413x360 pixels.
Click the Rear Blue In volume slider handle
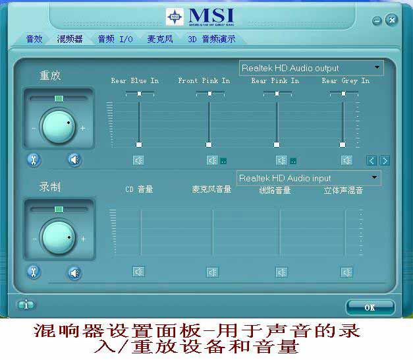click(139, 144)
